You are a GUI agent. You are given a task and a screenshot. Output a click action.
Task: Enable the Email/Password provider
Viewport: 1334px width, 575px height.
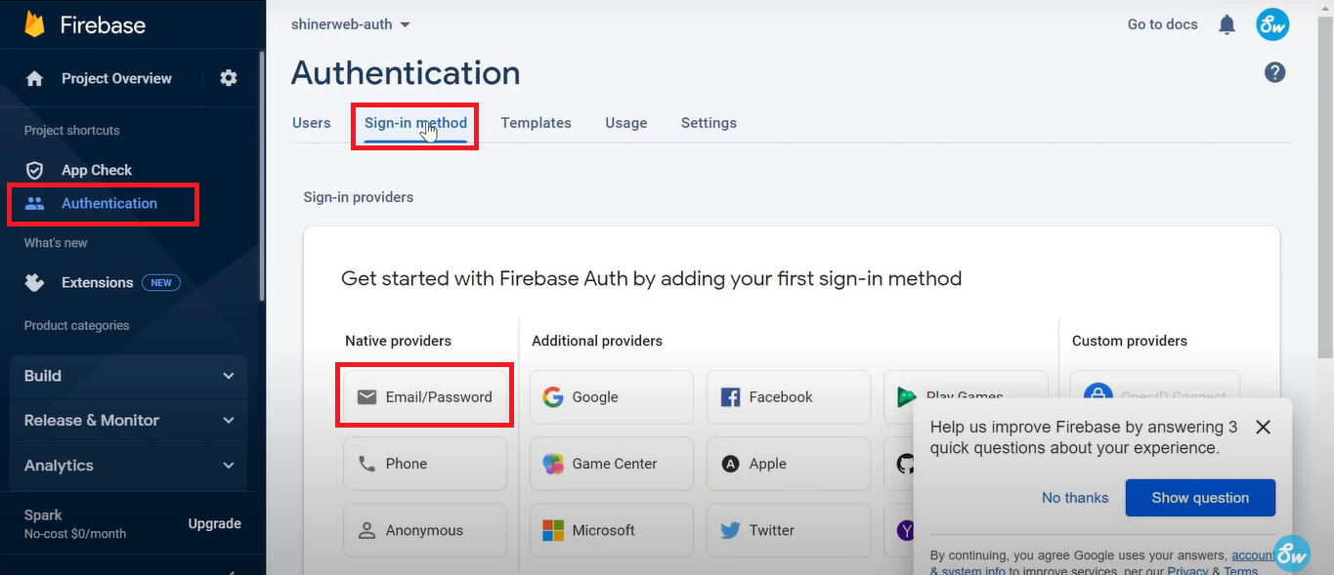[x=424, y=396]
